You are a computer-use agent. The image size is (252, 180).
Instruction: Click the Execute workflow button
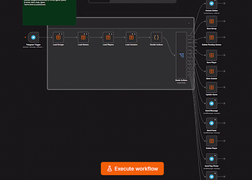pos(132,168)
